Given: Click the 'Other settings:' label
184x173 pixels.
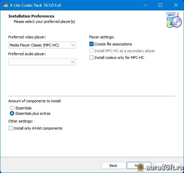Looking at the screenshot, I should pos(21,121).
